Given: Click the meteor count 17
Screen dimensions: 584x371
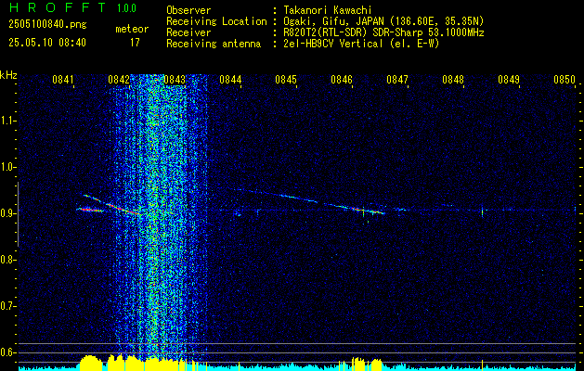Looking at the screenshot, I should pyautogui.click(x=135, y=43).
